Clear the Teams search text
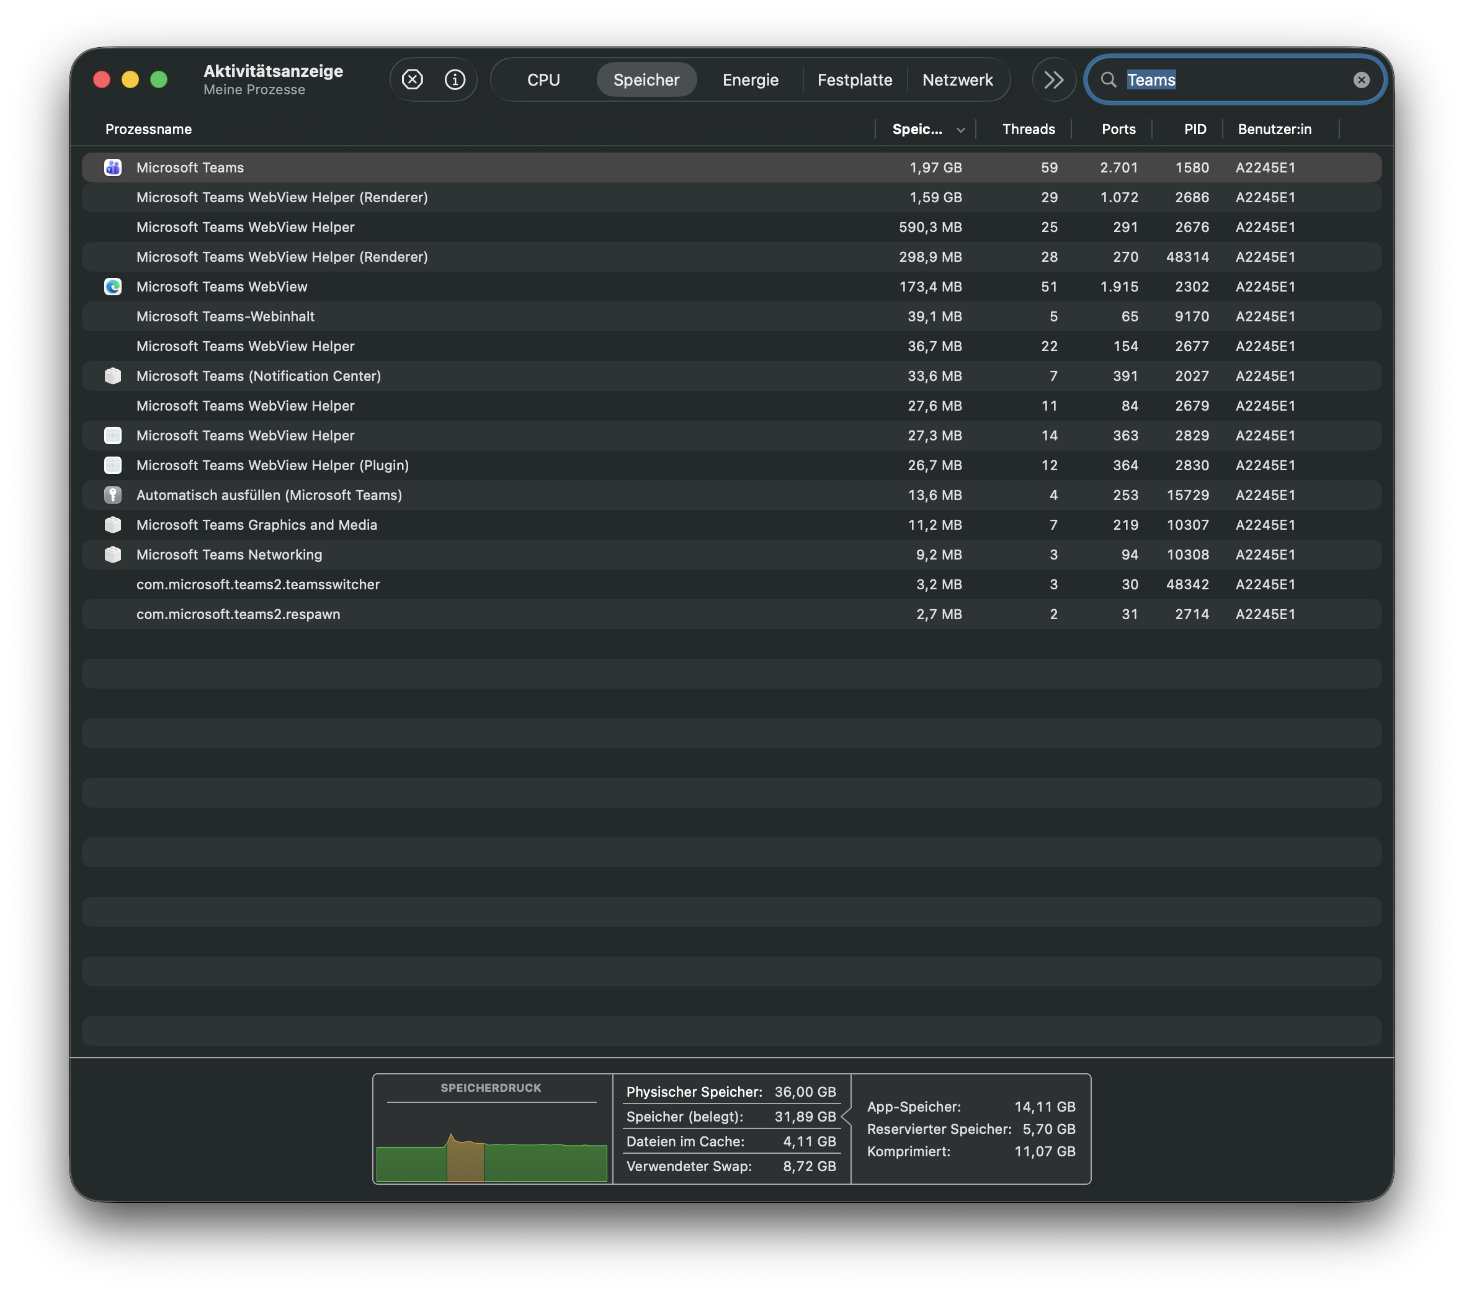 [x=1361, y=79]
